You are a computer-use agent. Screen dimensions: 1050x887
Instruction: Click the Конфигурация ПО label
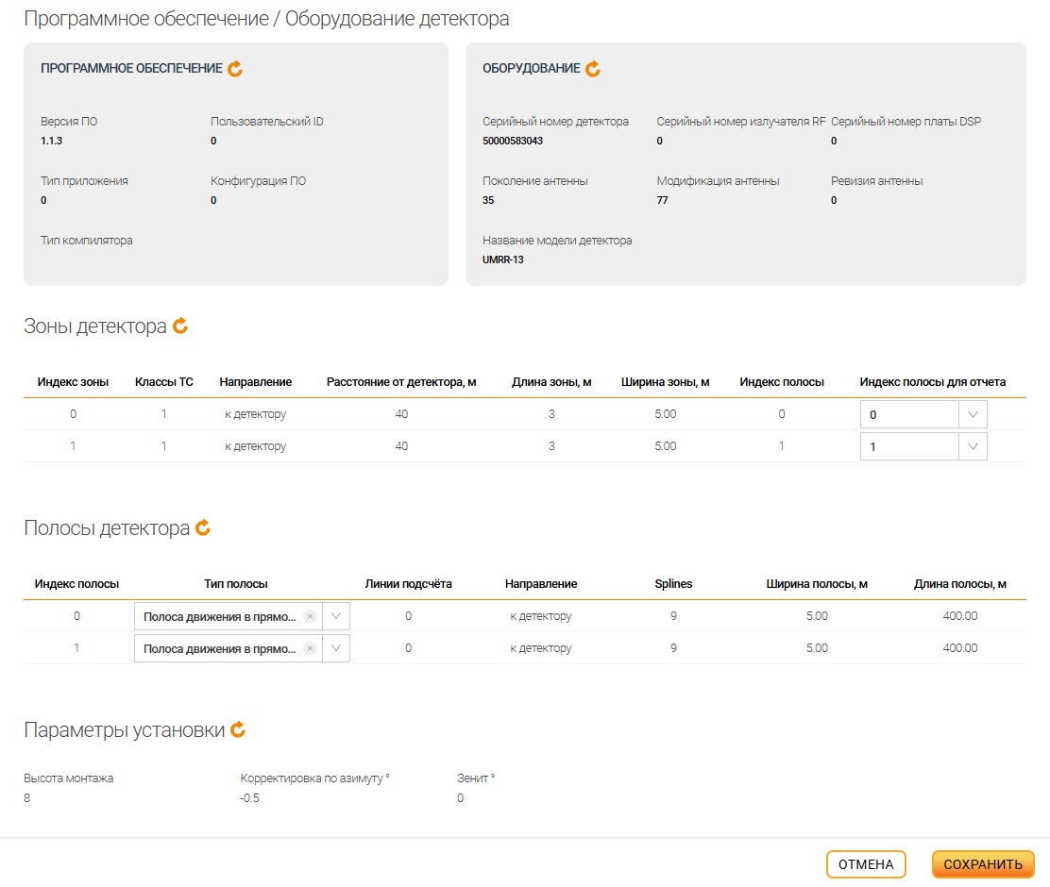pyautogui.click(x=258, y=181)
